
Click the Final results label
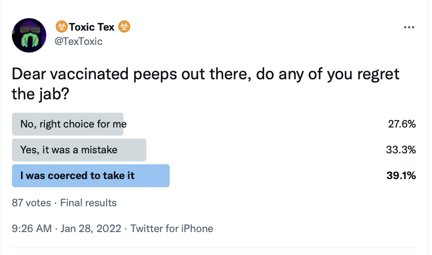coord(88,203)
